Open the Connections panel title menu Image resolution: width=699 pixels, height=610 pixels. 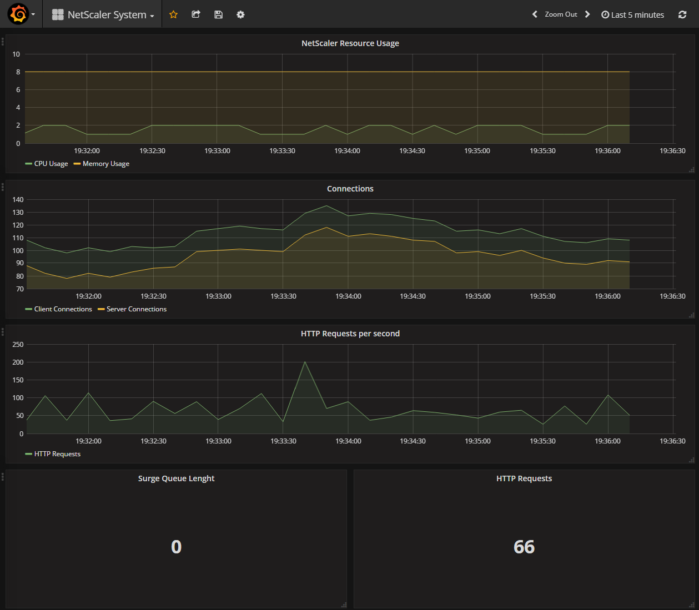point(350,189)
